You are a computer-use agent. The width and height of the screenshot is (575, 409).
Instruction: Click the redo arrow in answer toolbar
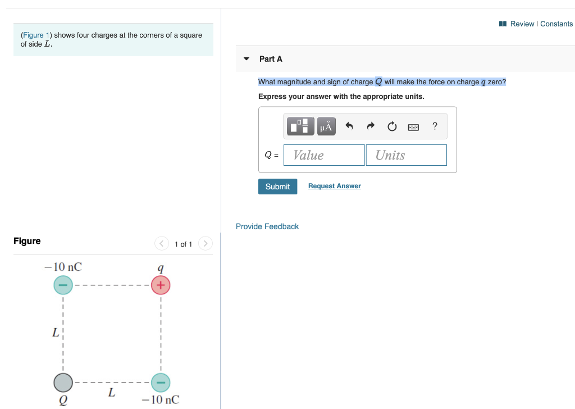click(x=370, y=126)
